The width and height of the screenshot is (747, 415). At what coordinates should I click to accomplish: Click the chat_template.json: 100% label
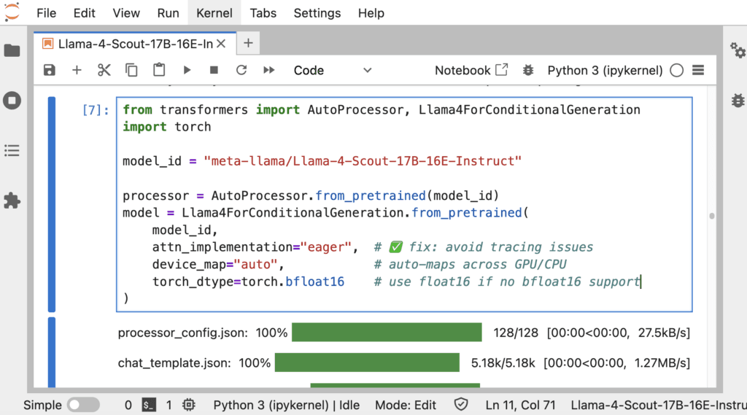[194, 363]
